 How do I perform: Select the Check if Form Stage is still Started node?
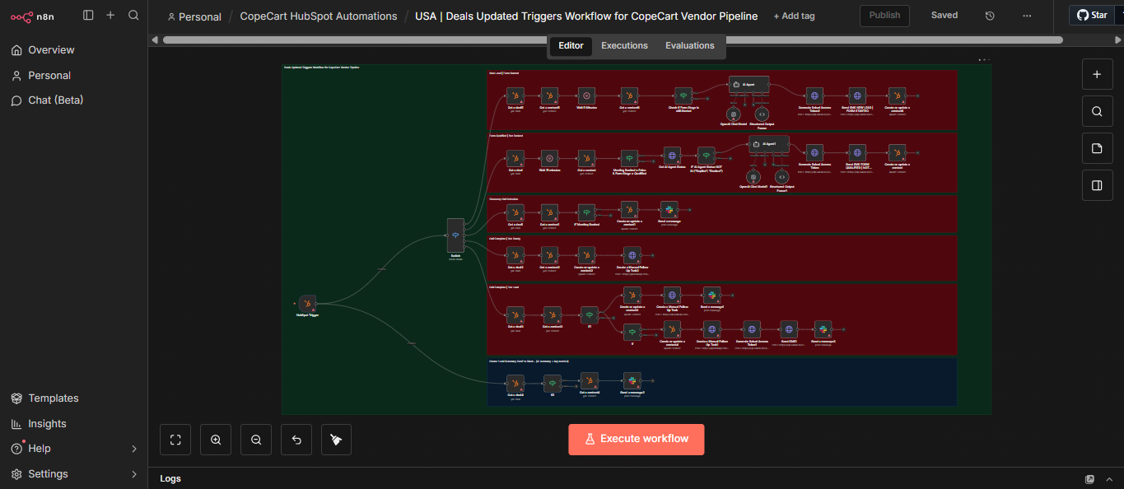click(683, 96)
